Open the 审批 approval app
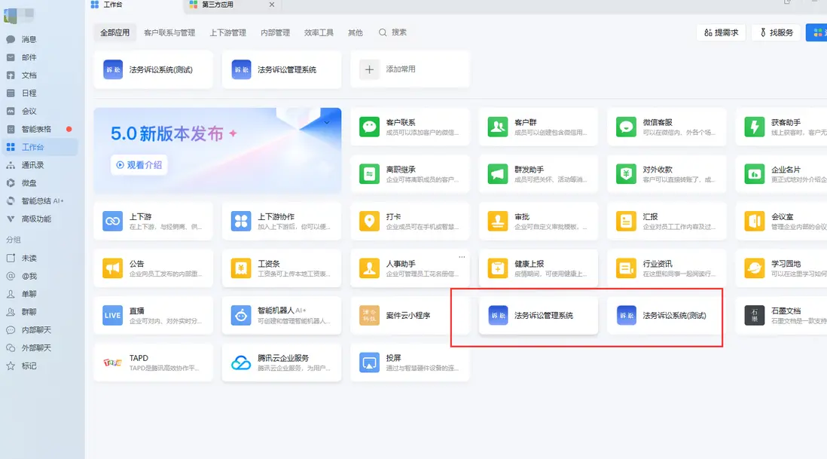The height and width of the screenshot is (459, 827). (x=538, y=221)
